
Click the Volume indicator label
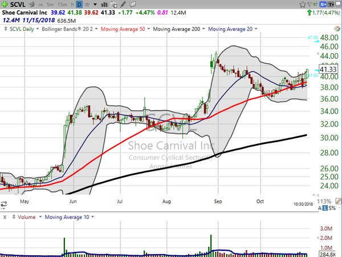point(27,217)
